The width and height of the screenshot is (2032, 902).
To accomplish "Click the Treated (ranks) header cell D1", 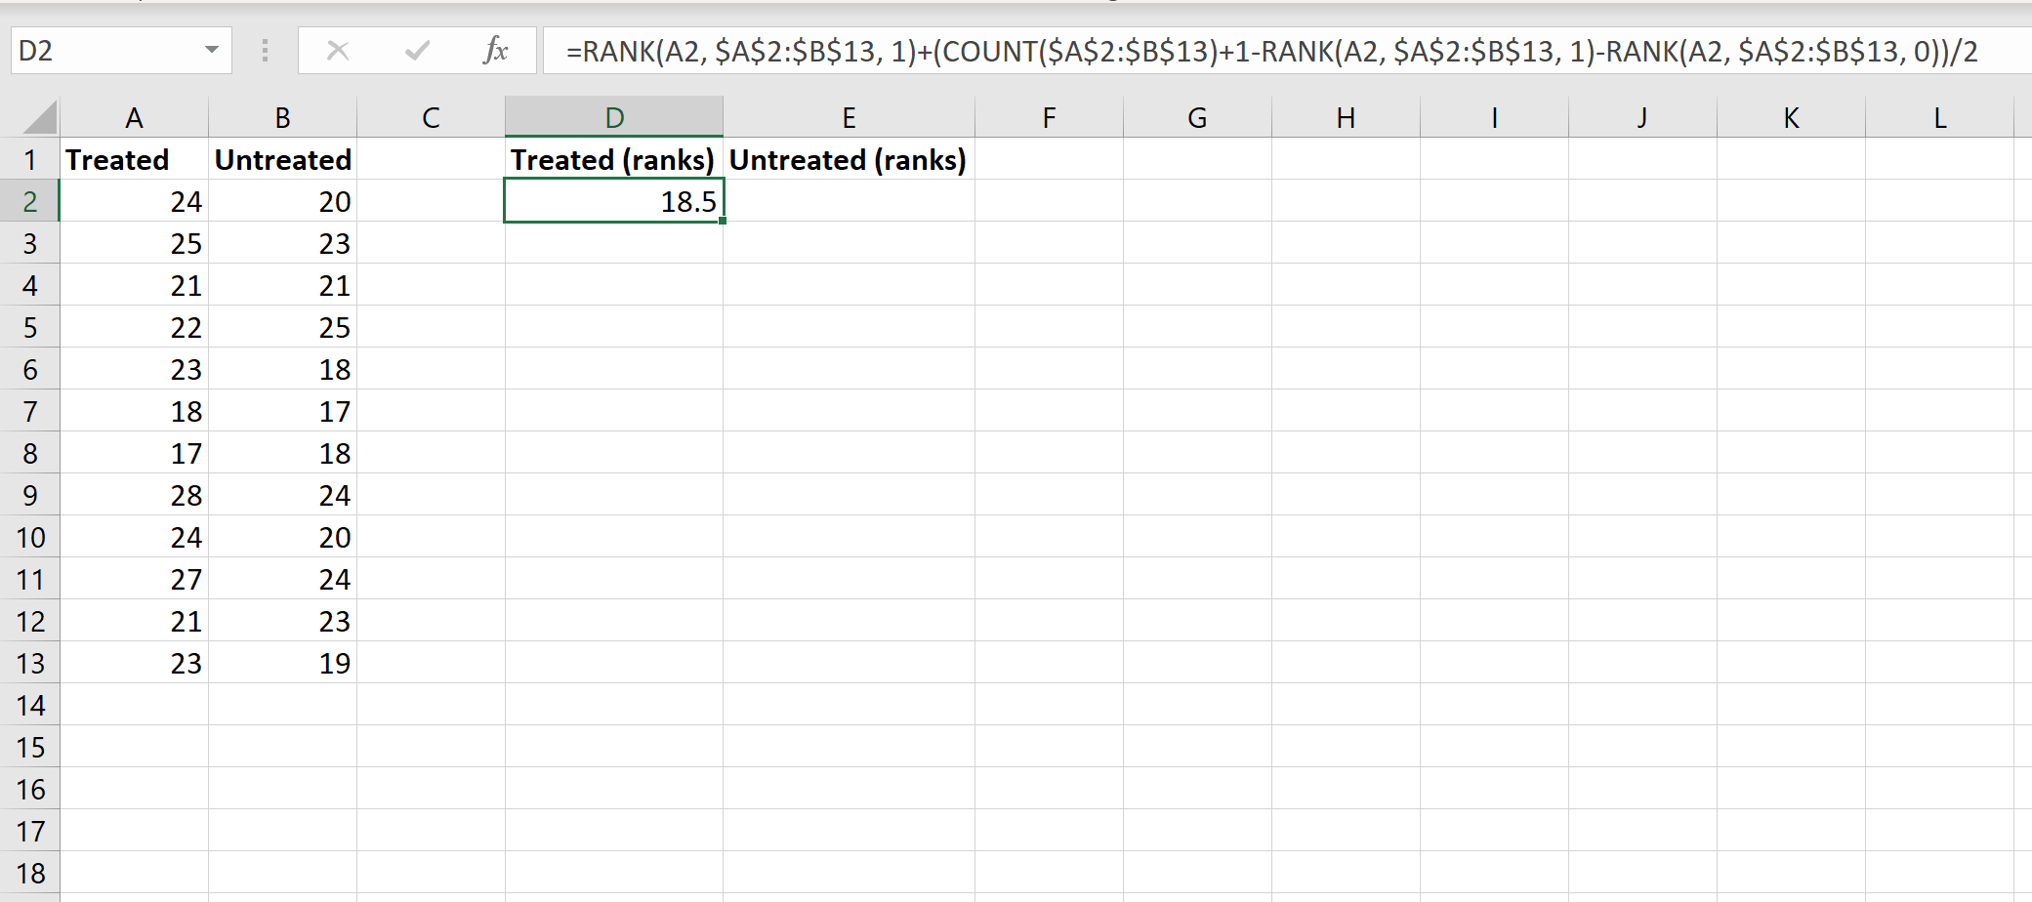I will (613, 159).
